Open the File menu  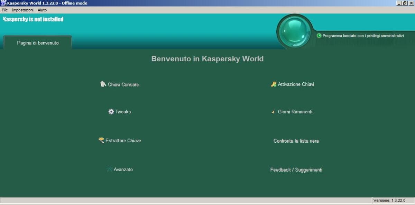click(4, 10)
